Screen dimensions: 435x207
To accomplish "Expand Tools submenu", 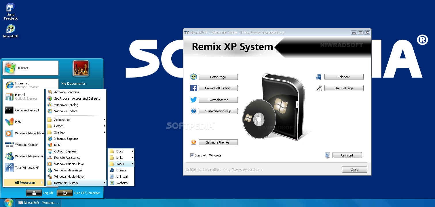I will [x=121, y=164].
